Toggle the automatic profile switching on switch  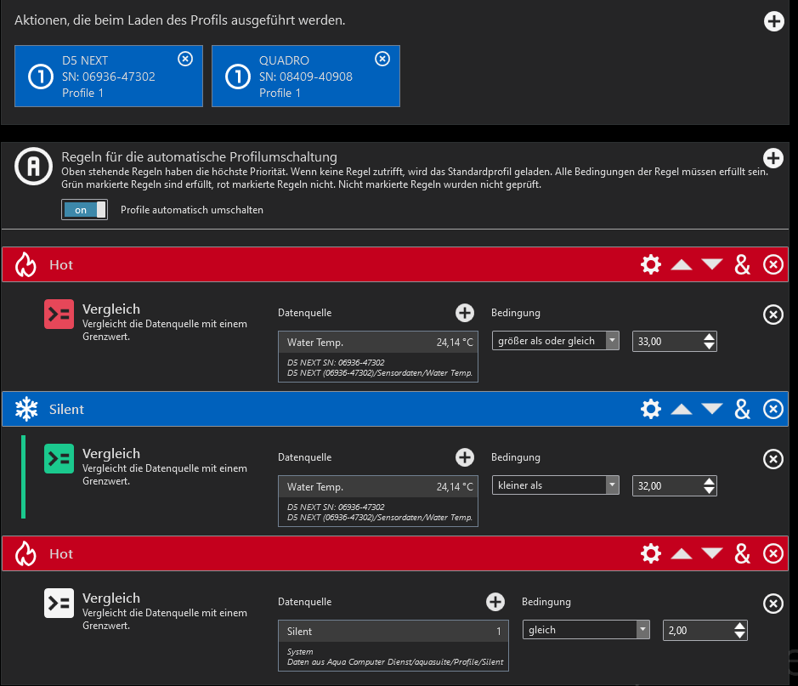(84, 210)
